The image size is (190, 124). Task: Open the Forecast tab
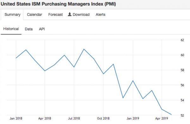(x=55, y=15)
